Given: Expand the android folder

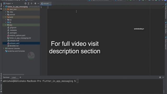Looking at the screenshot, I should (6, 15).
